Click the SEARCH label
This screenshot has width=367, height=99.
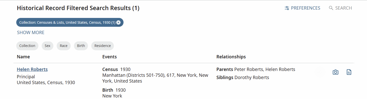point(344,8)
